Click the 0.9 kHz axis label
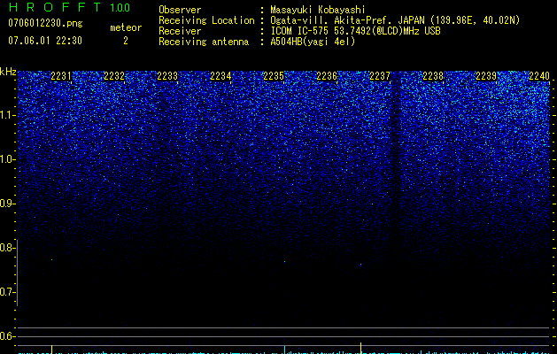The image size is (557, 354). click(8, 204)
